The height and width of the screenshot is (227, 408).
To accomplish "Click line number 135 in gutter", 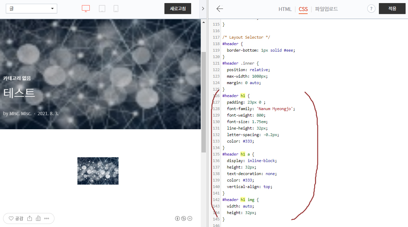I will click(216, 154).
